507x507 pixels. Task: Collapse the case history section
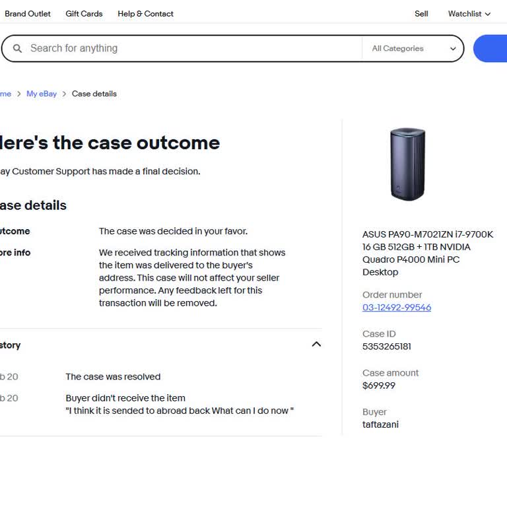click(x=316, y=344)
